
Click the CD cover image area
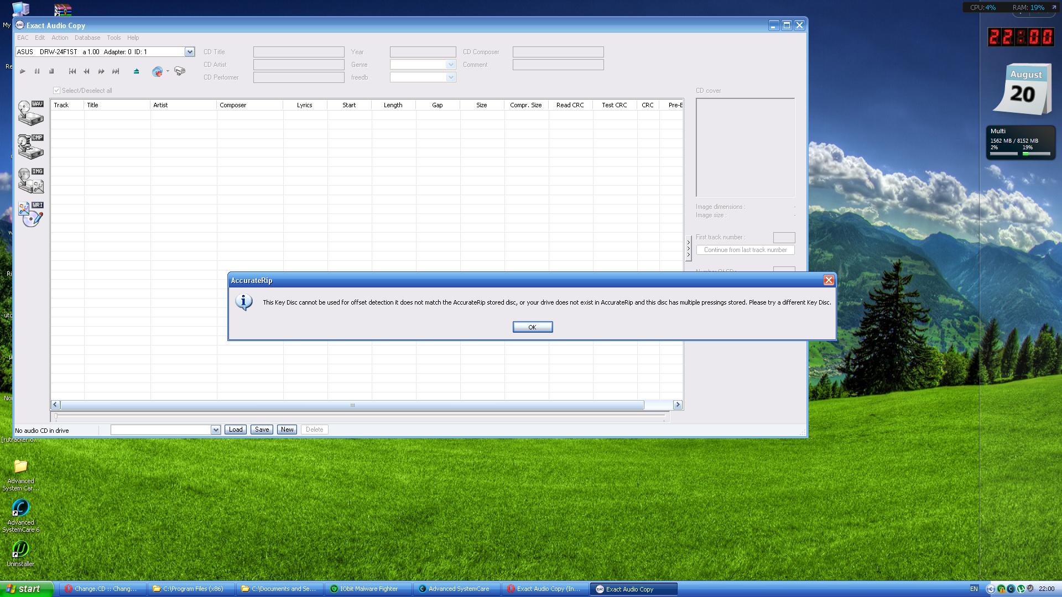[x=745, y=148]
